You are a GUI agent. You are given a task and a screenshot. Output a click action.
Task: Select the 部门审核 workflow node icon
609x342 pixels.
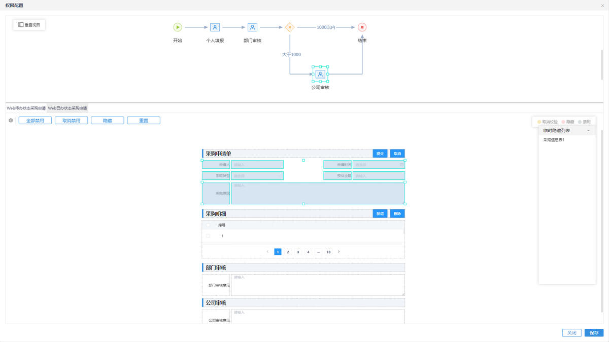[x=252, y=27]
